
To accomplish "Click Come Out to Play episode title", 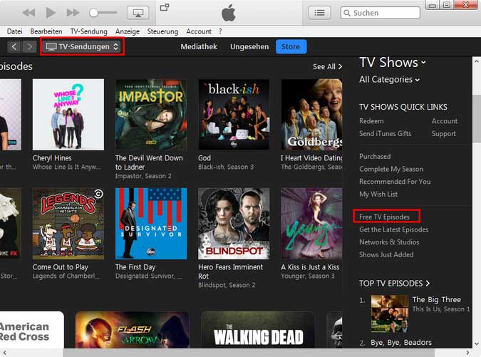I will click(x=60, y=267).
